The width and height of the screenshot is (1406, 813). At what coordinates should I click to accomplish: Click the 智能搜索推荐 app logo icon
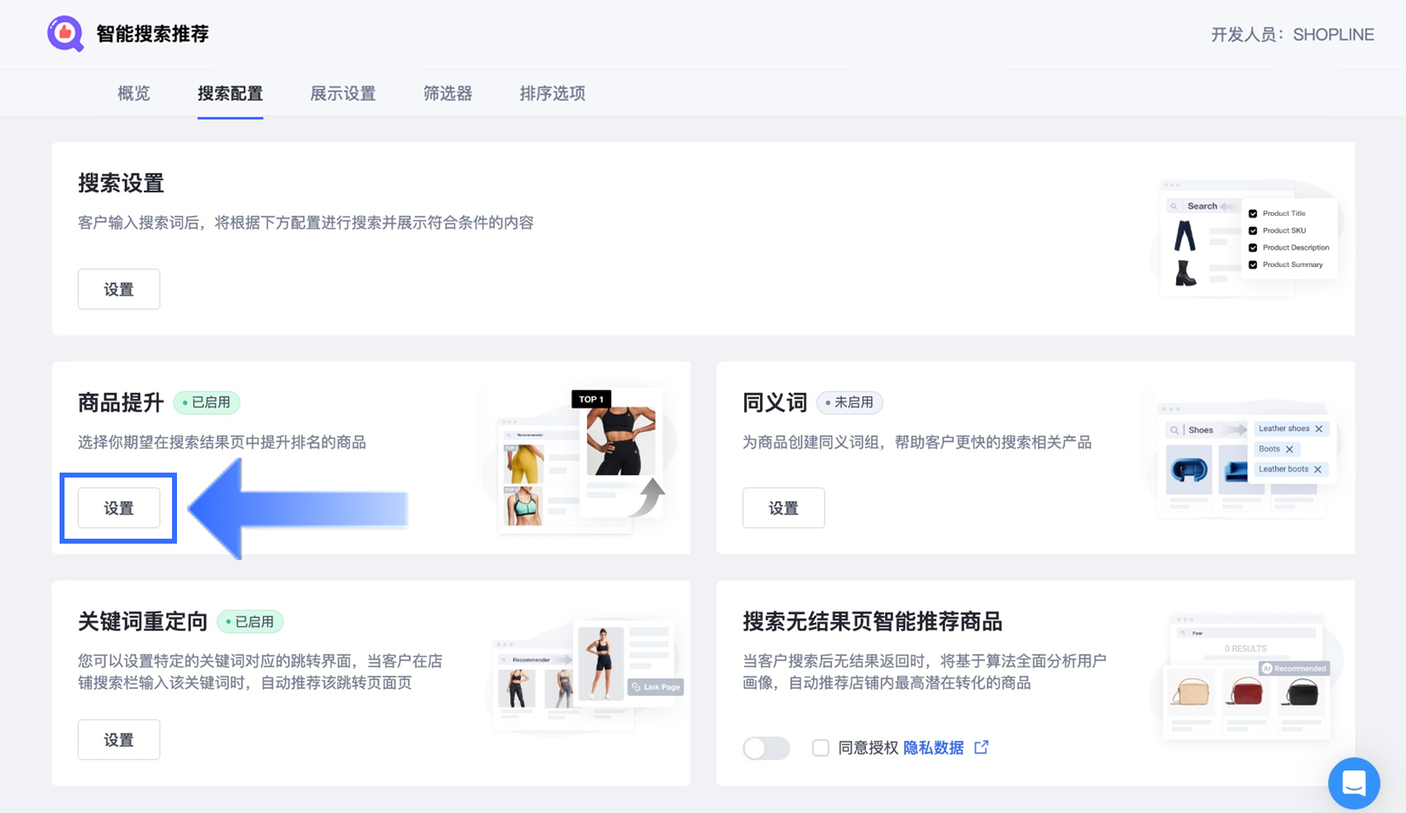(x=65, y=34)
